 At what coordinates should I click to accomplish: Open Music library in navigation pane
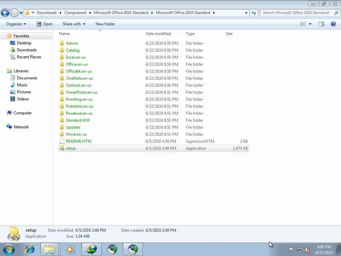22,85
